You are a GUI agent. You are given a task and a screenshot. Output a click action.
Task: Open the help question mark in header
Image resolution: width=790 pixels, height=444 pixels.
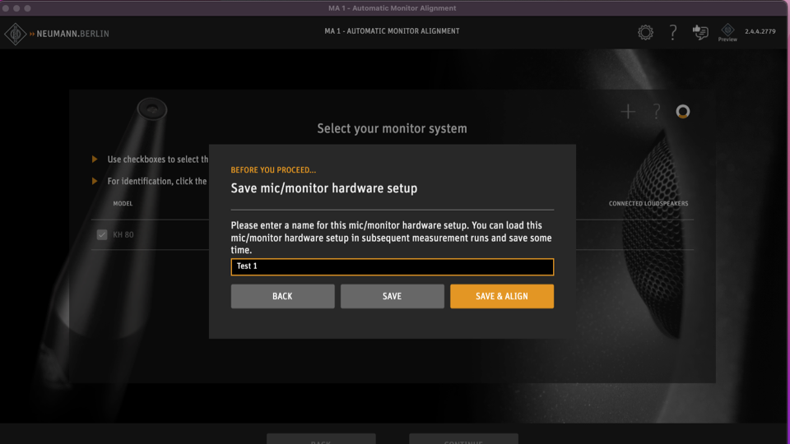(x=672, y=33)
